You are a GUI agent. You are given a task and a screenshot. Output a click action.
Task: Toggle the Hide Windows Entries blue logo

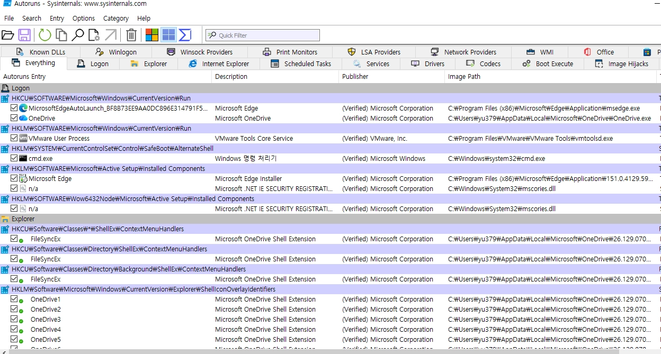tap(168, 35)
